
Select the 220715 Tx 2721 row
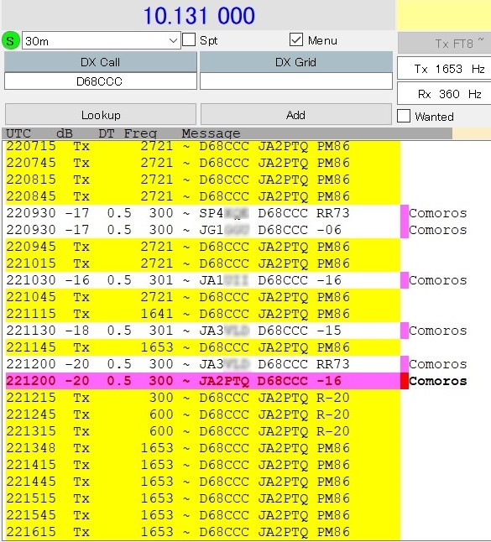pyautogui.click(x=203, y=146)
